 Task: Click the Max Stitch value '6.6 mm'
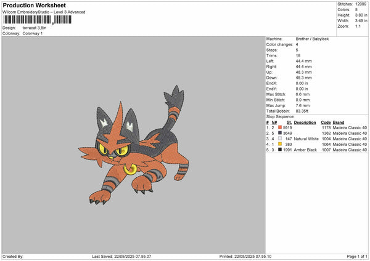tap(303, 94)
